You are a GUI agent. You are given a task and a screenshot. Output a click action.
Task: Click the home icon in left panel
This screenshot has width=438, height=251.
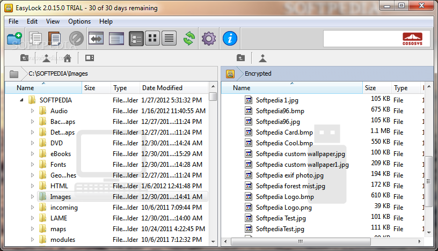click(x=67, y=58)
